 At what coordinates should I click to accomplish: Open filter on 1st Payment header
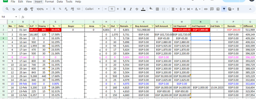tap(189, 26)
